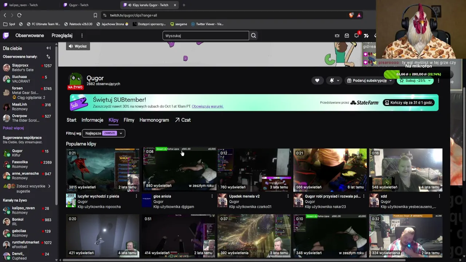466x262 pixels.
Task: Expand the Subuj -25% dropdown
Action: 415,80
